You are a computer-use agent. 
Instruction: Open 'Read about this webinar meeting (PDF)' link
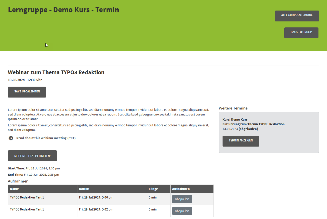(46, 138)
